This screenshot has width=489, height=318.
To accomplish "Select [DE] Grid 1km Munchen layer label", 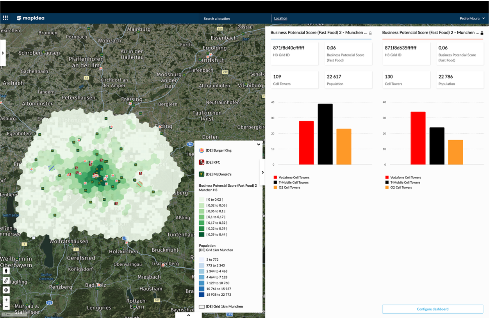I will coord(225,307).
